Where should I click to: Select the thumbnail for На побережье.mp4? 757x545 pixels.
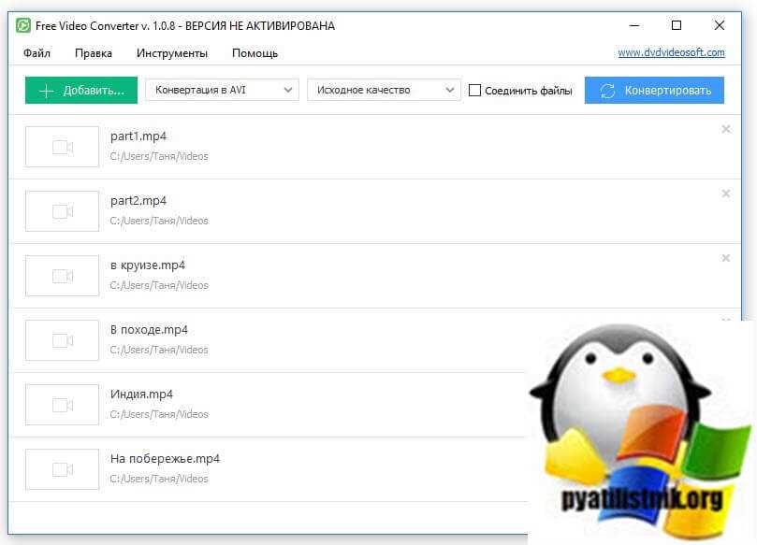click(61, 469)
